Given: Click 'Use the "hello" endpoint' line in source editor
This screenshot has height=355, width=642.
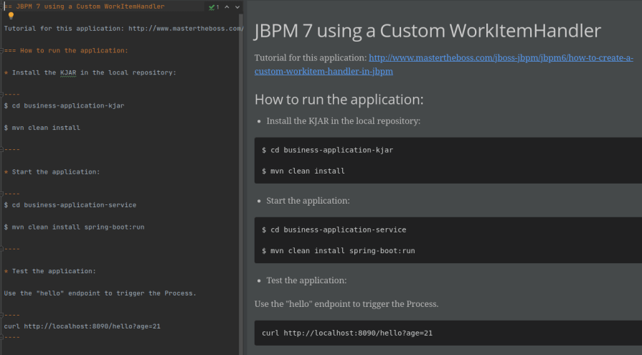Looking at the screenshot, I should click(x=100, y=293).
